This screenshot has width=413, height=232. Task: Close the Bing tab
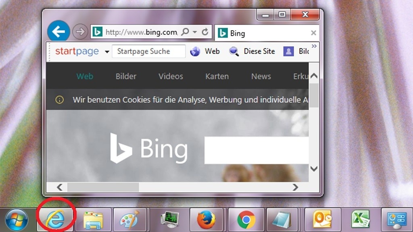click(313, 33)
